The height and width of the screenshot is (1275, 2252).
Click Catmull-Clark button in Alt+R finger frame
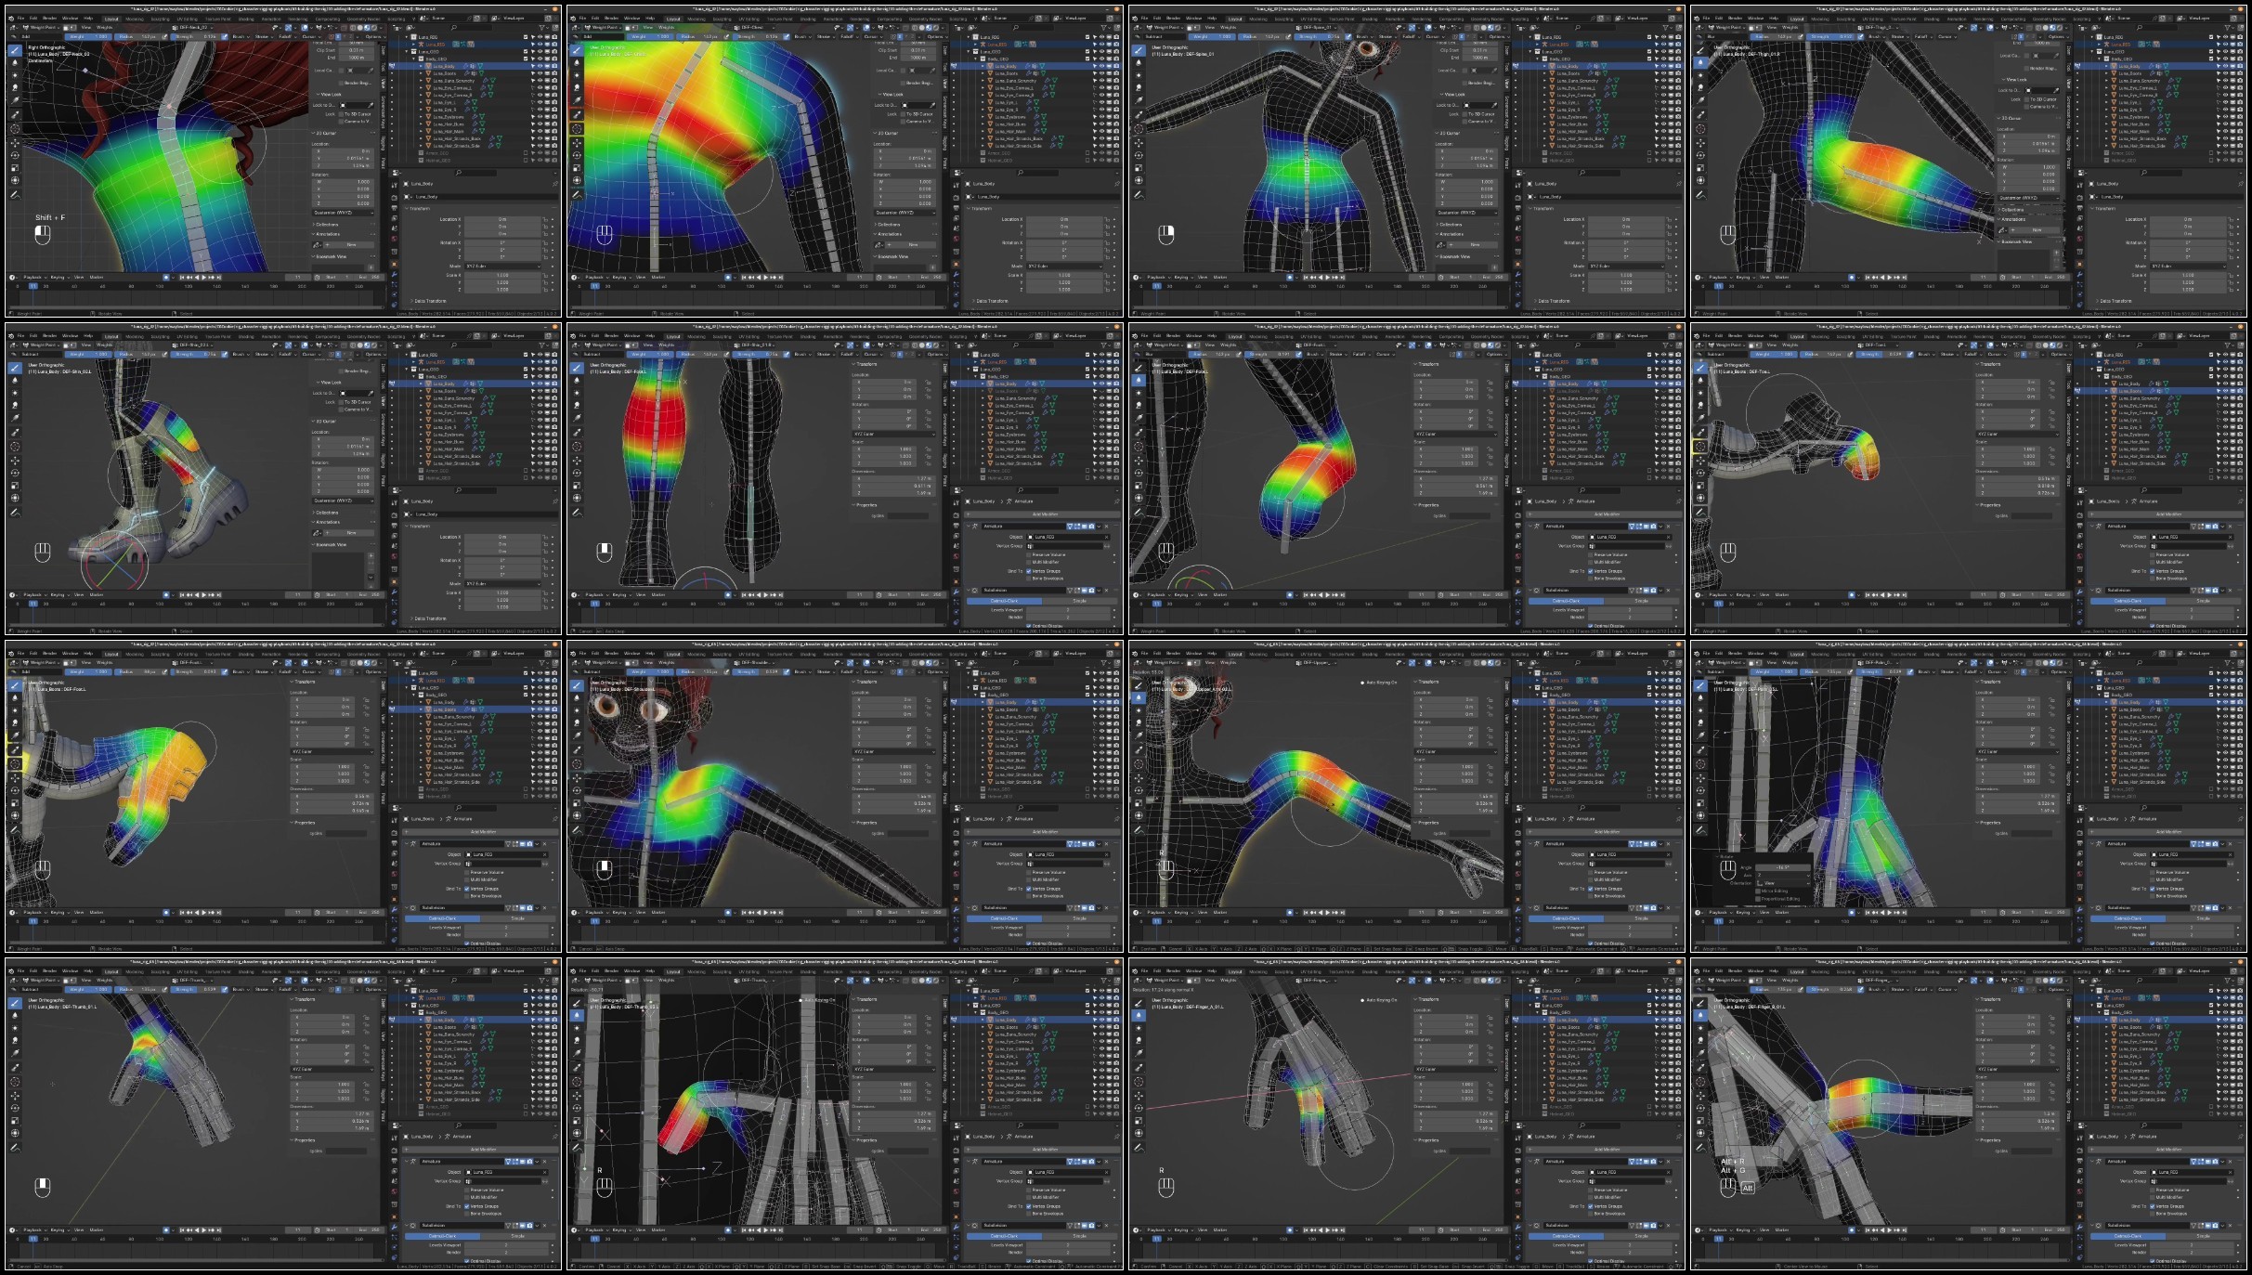pos(2128,1236)
